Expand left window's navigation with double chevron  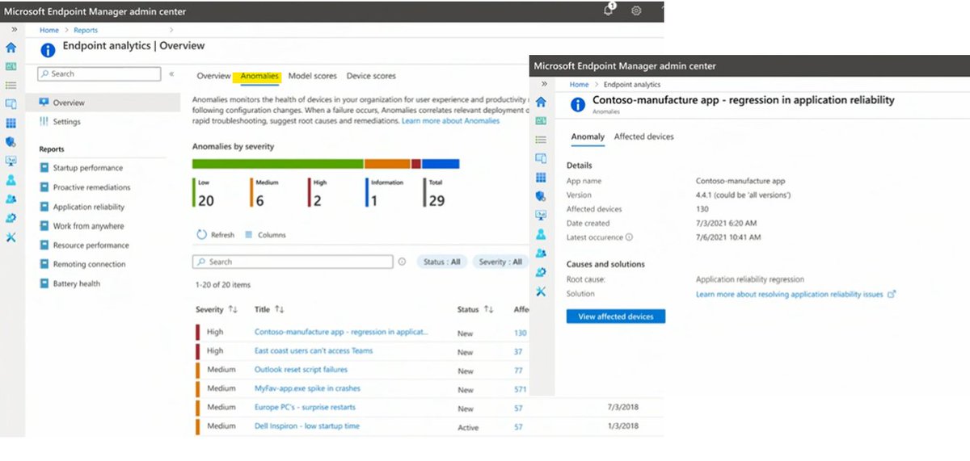(14, 29)
